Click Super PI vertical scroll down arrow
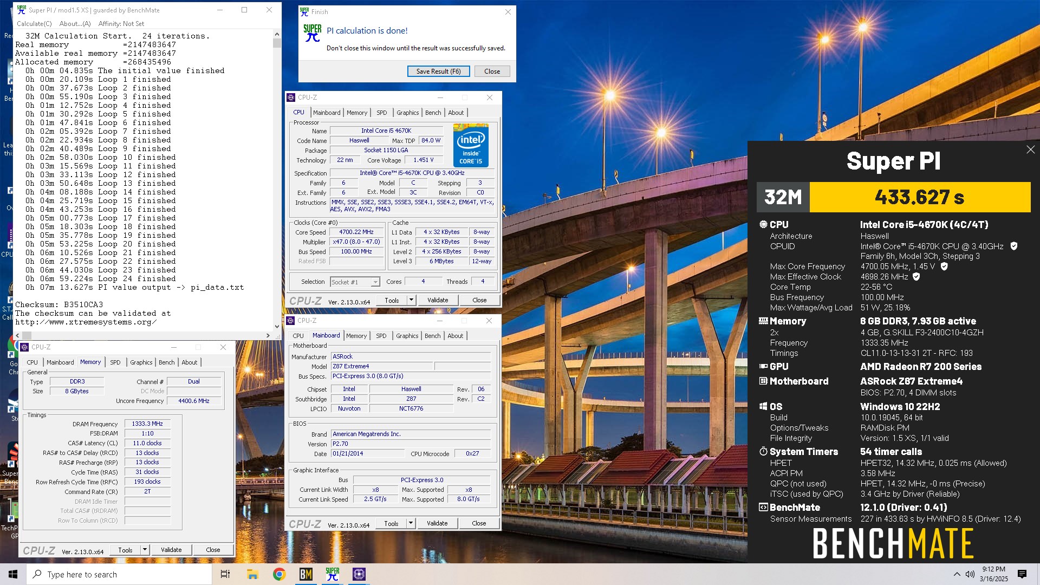Image resolution: width=1040 pixels, height=585 pixels. click(x=277, y=326)
